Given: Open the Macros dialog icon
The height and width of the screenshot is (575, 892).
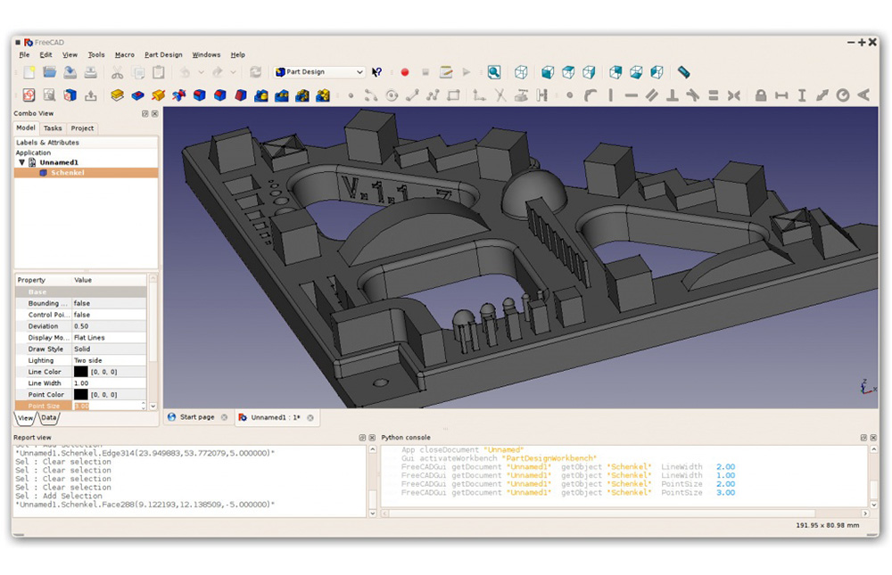Looking at the screenshot, I should pyautogui.click(x=446, y=72).
